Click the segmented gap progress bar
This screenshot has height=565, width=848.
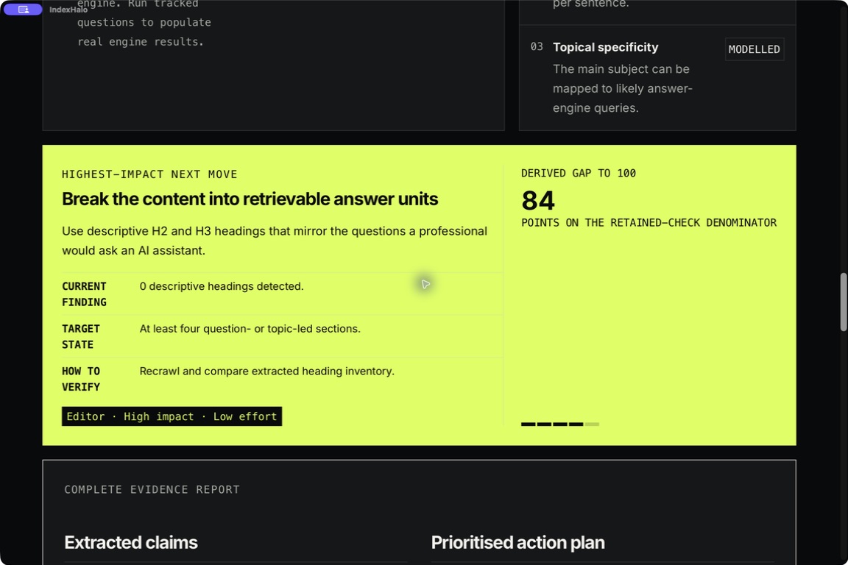tap(559, 424)
